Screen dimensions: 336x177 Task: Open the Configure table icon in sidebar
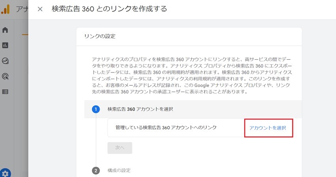6,92
